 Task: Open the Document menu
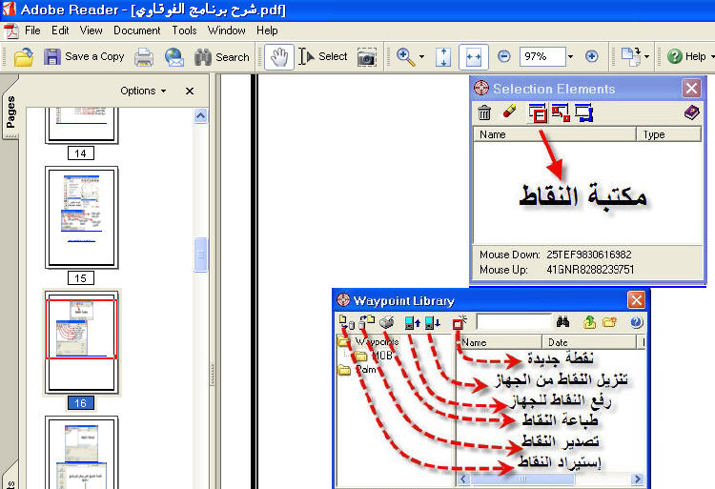click(x=136, y=31)
